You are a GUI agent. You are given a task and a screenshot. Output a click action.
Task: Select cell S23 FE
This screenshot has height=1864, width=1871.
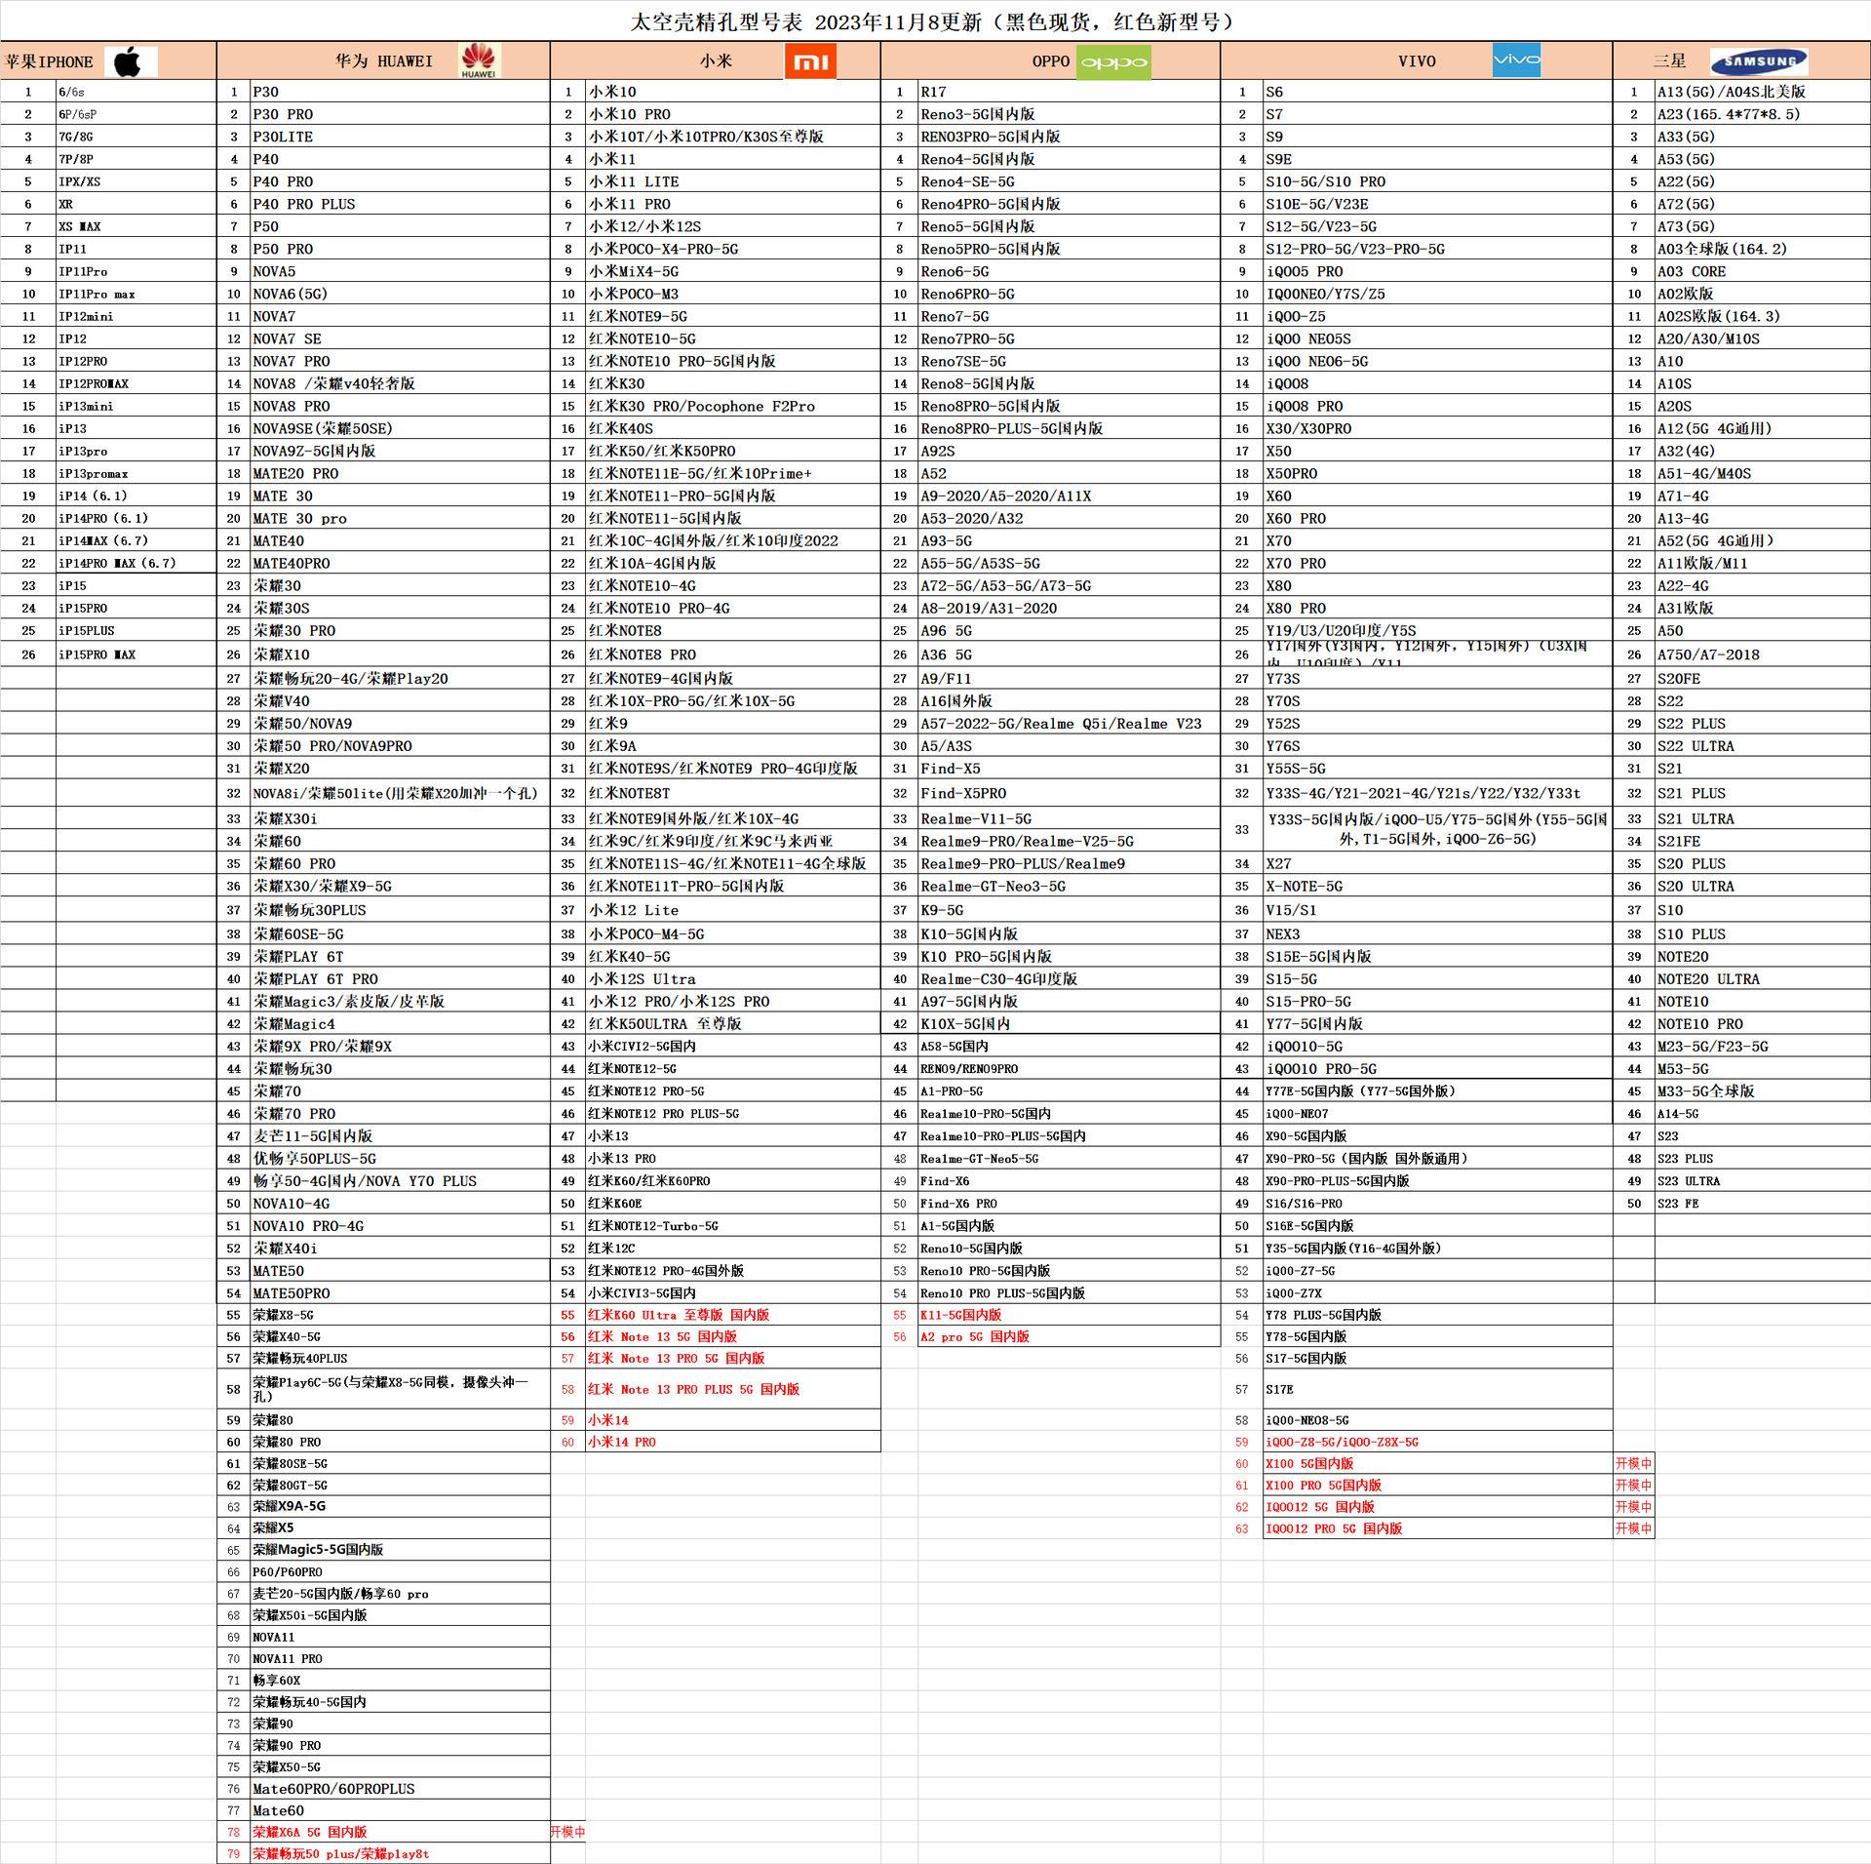(x=1762, y=1204)
